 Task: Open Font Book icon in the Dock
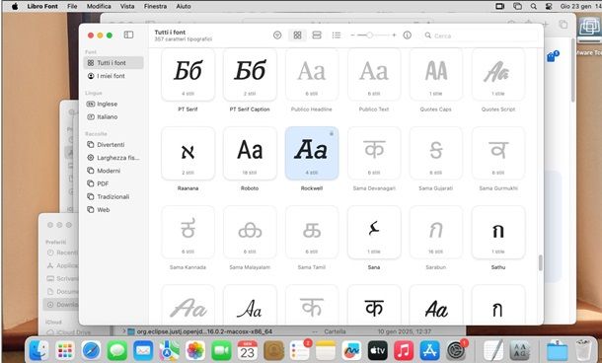[520, 350]
